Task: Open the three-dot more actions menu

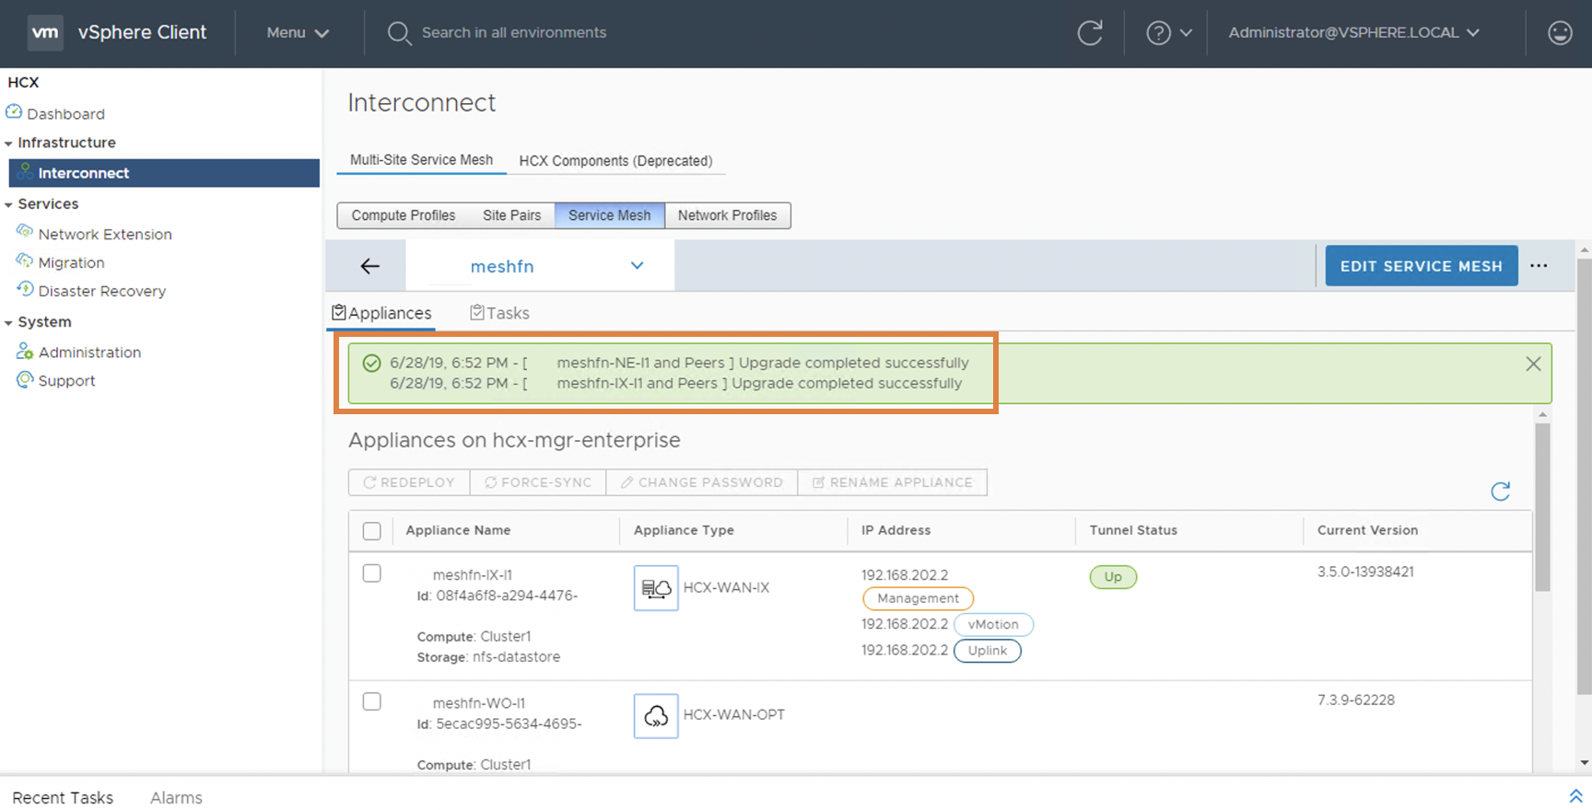Action: pos(1539,266)
